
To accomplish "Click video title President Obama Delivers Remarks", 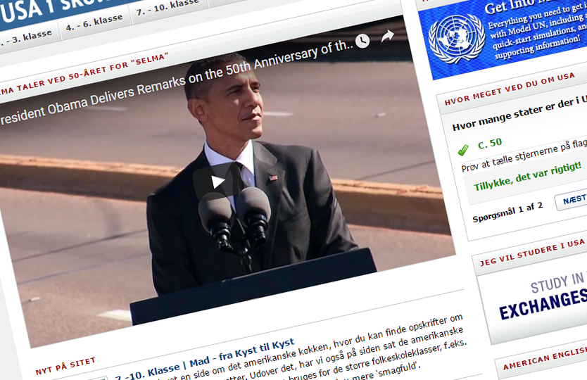I will (175, 83).
